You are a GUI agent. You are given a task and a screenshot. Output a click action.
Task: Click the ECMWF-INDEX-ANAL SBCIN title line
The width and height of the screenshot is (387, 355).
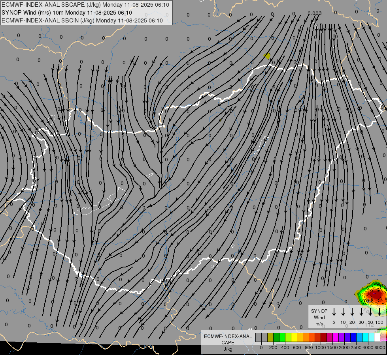[82, 21]
